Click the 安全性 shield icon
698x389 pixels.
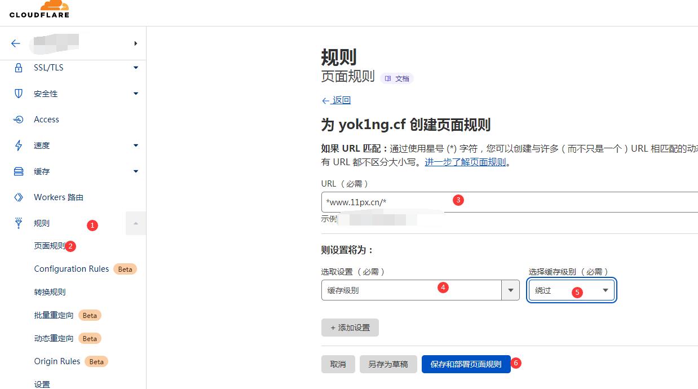[19, 94]
